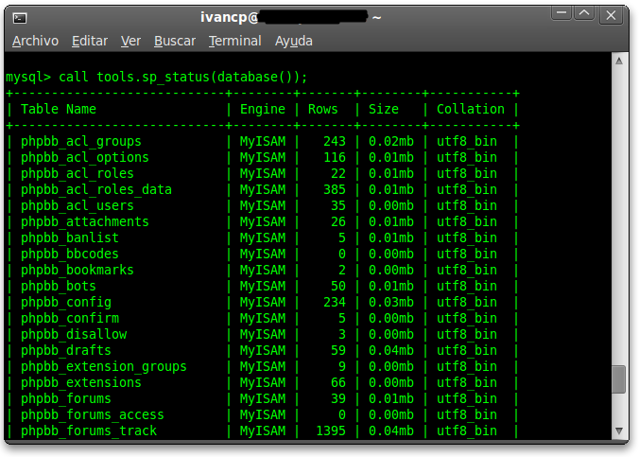639x457 pixels.
Task: Click the 0.02mb size value
Action: pos(391,142)
